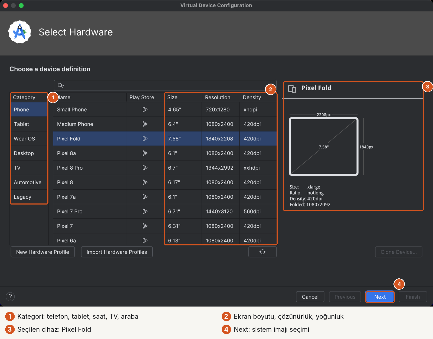
Task: Select the Pixel 6a device name
Action: click(x=67, y=241)
